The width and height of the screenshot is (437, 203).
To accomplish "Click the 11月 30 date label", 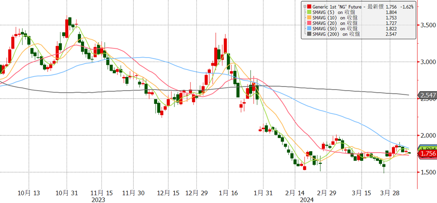I will tap(134, 193).
